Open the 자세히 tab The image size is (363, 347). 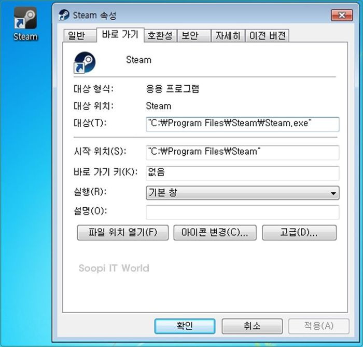point(228,36)
